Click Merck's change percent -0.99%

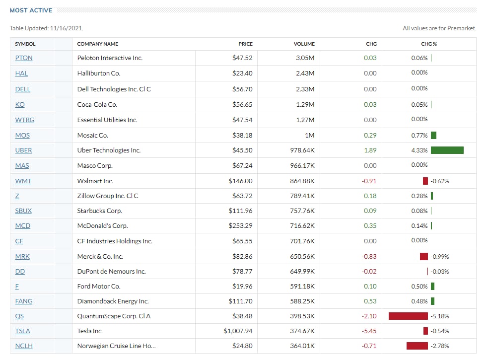(x=439, y=257)
